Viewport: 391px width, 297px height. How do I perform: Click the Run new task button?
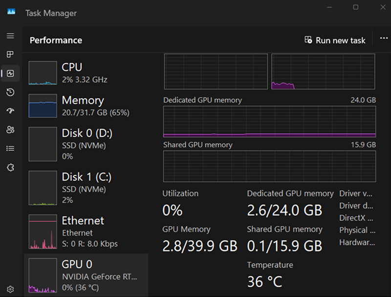pos(335,40)
